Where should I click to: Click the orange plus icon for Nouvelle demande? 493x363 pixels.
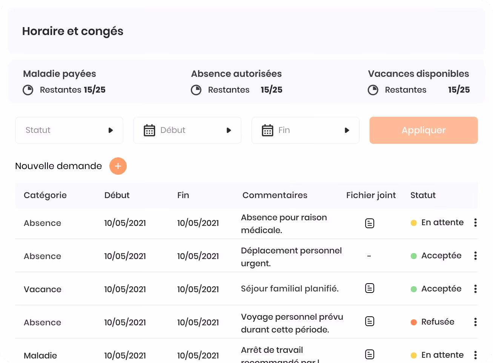tap(118, 166)
